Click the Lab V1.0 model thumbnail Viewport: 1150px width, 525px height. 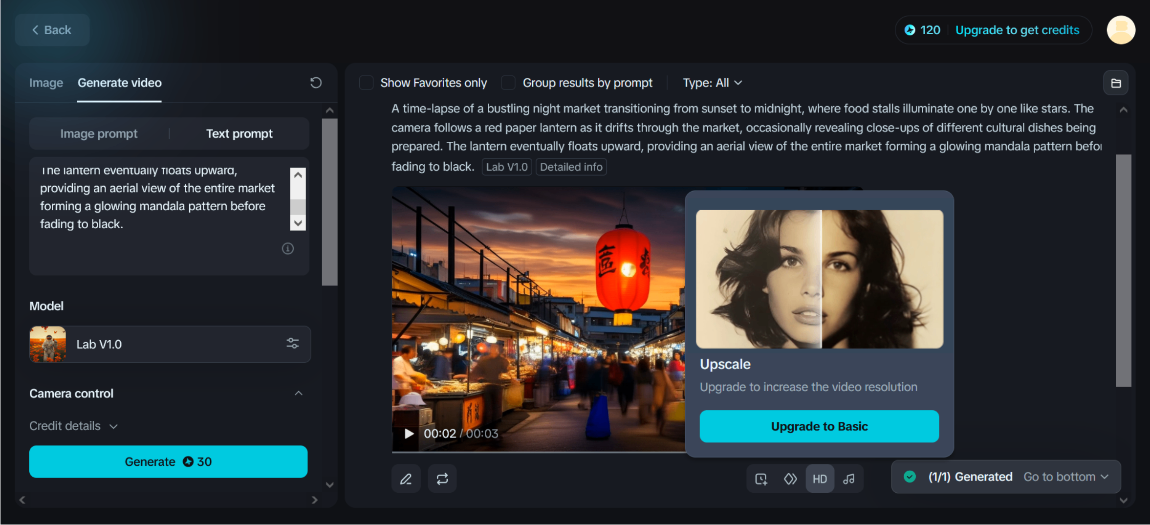(47, 344)
